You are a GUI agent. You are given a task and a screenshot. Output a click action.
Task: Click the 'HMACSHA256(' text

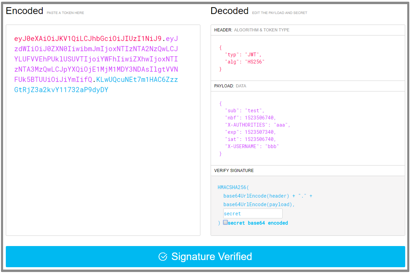[x=233, y=187]
